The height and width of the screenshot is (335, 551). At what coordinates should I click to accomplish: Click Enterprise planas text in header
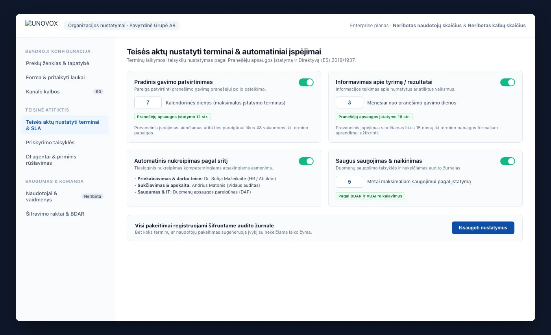click(x=369, y=26)
